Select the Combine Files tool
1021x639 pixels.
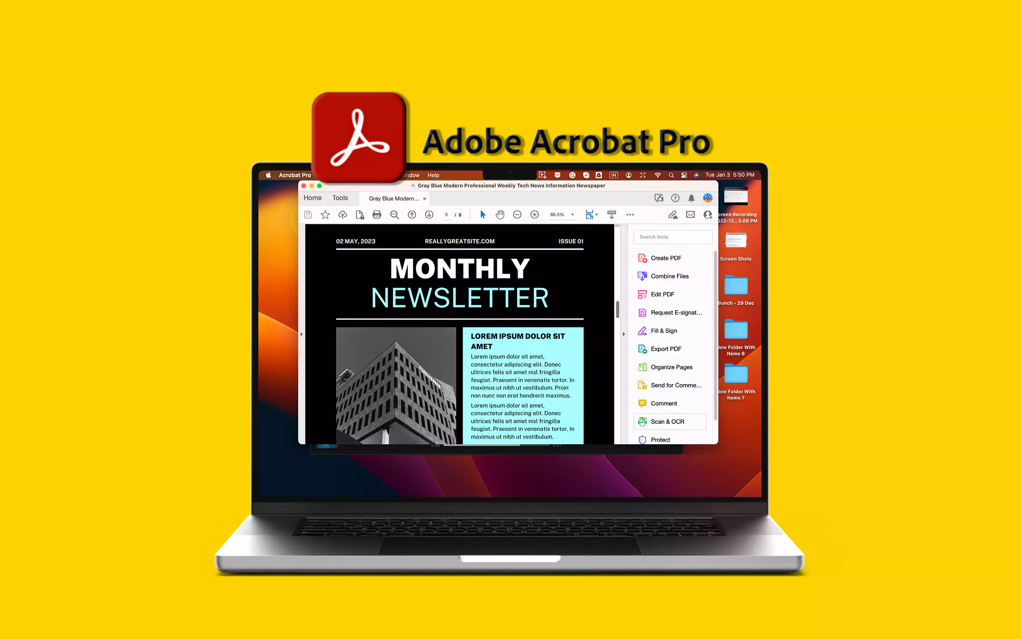pyautogui.click(x=669, y=275)
